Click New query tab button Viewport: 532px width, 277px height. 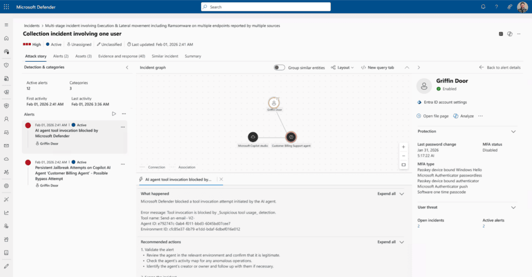pyautogui.click(x=377, y=68)
